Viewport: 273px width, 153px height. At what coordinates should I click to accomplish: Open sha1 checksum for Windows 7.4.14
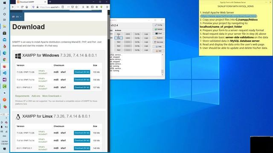pyautogui.click(x=63, y=79)
